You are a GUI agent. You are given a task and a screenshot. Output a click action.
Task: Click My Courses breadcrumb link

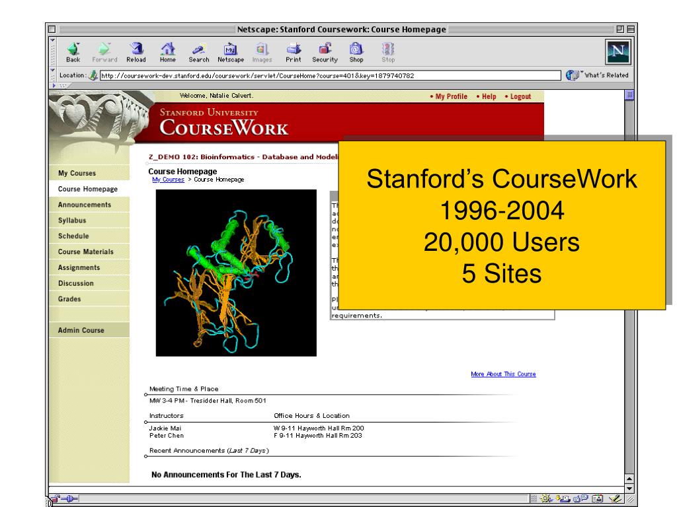click(x=168, y=180)
